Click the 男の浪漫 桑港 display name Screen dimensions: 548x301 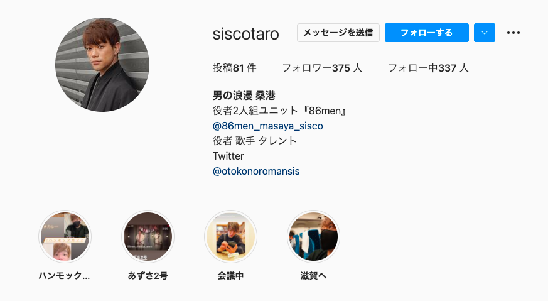click(x=244, y=96)
